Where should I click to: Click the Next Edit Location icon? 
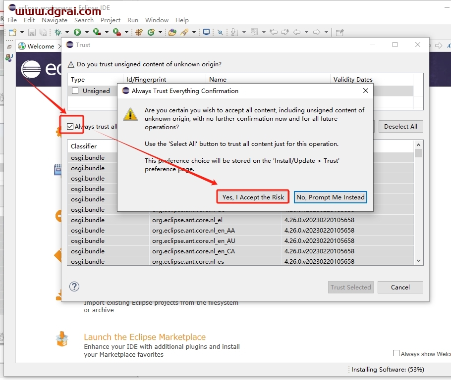coord(285,32)
